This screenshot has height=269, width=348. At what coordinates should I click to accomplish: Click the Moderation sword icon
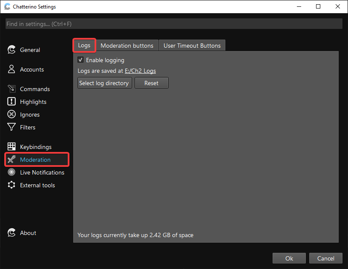12,160
